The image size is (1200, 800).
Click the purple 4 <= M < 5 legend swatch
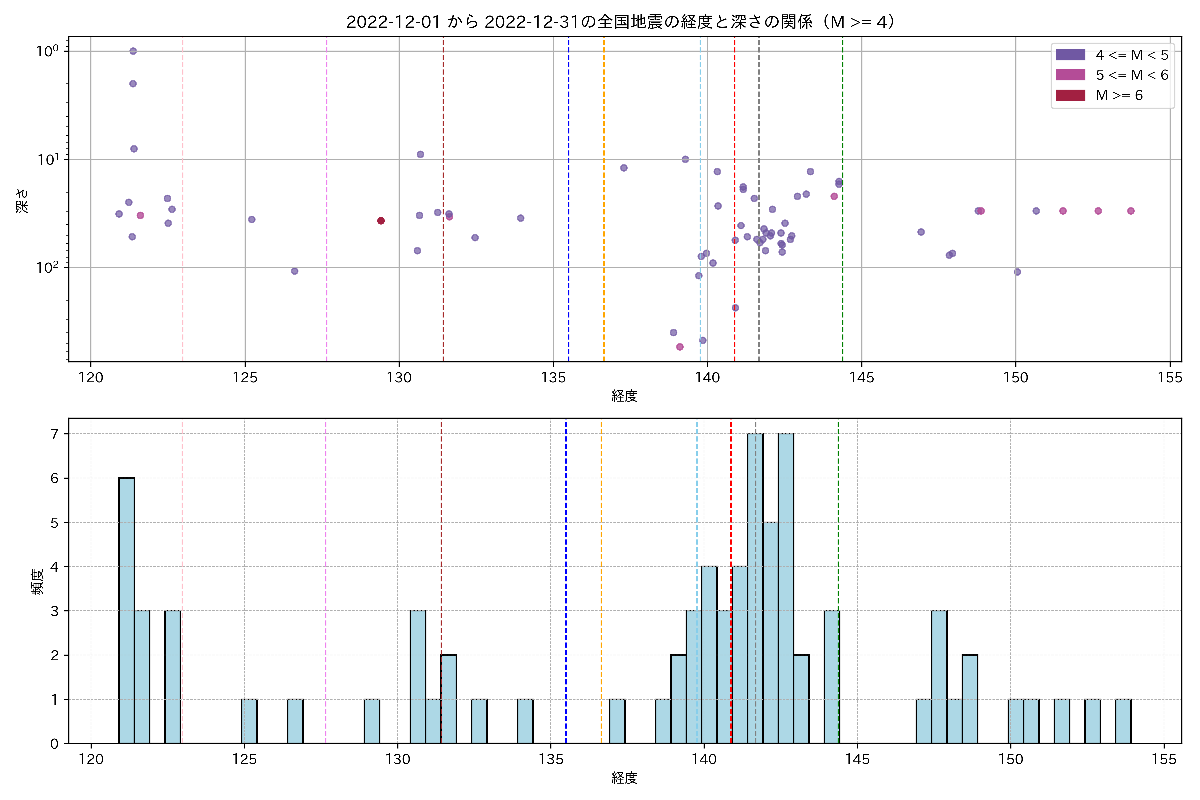point(1070,55)
